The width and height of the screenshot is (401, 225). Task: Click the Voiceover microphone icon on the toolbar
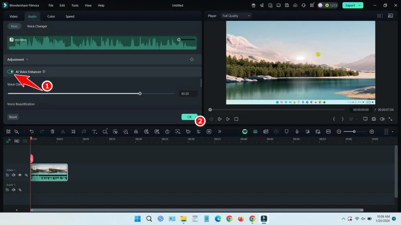pos(297,132)
